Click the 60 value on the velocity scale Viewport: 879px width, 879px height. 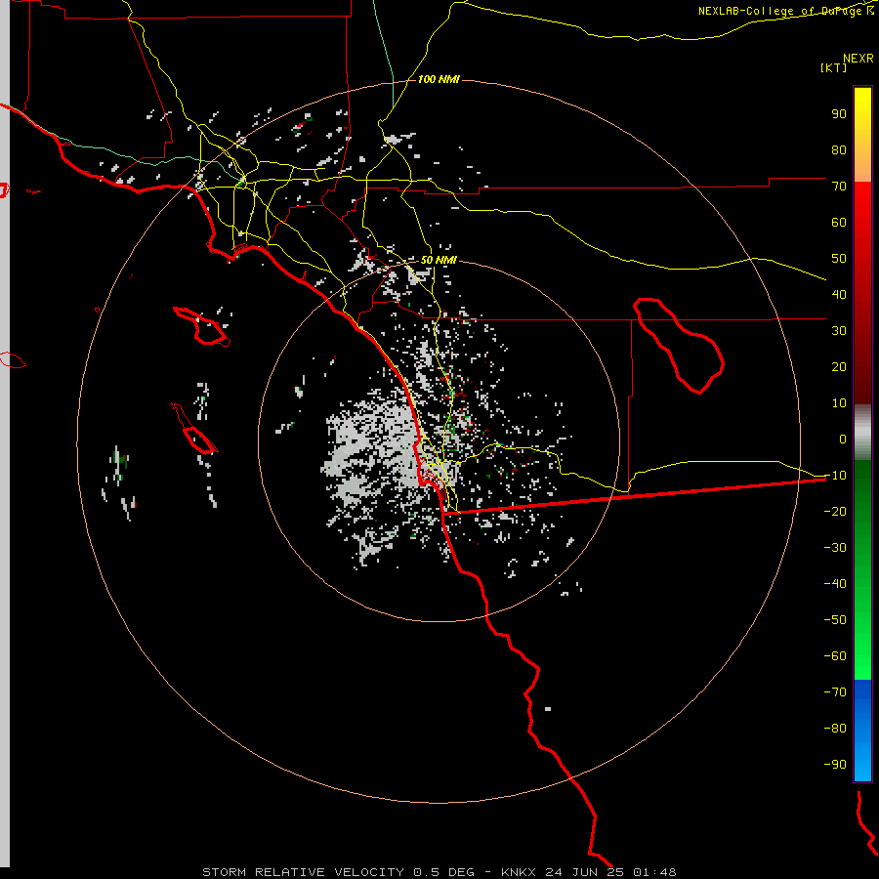[839, 223]
